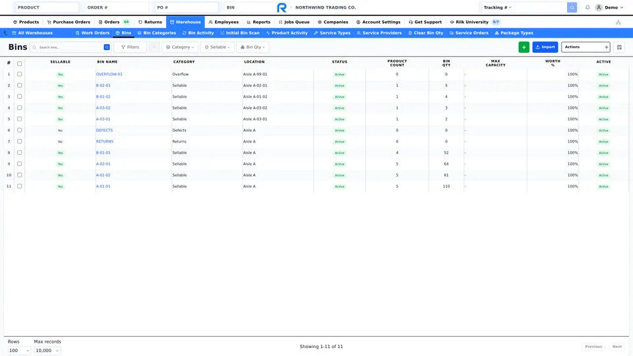The height and width of the screenshot is (356, 633).
Task: Click the back arrow beside All Warehouses
Action: click(x=5, y=33)
